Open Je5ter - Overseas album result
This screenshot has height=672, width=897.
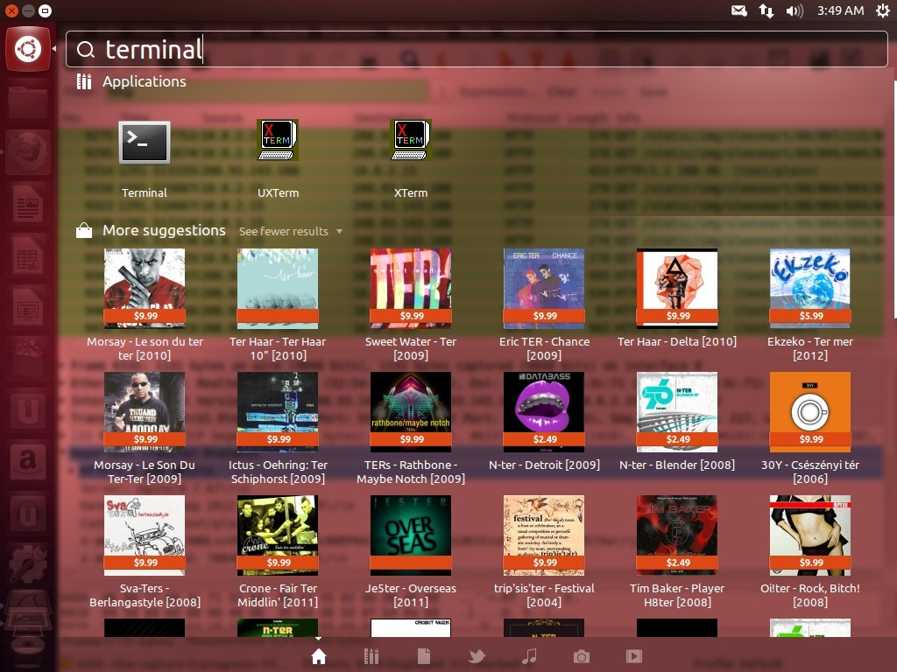[411, 535]
